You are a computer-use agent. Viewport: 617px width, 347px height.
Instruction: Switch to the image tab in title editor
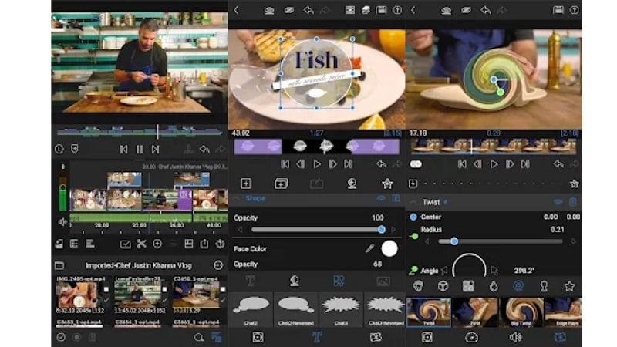[x=383, y=281]
